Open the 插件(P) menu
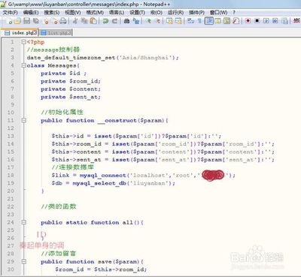 point(196,12)
